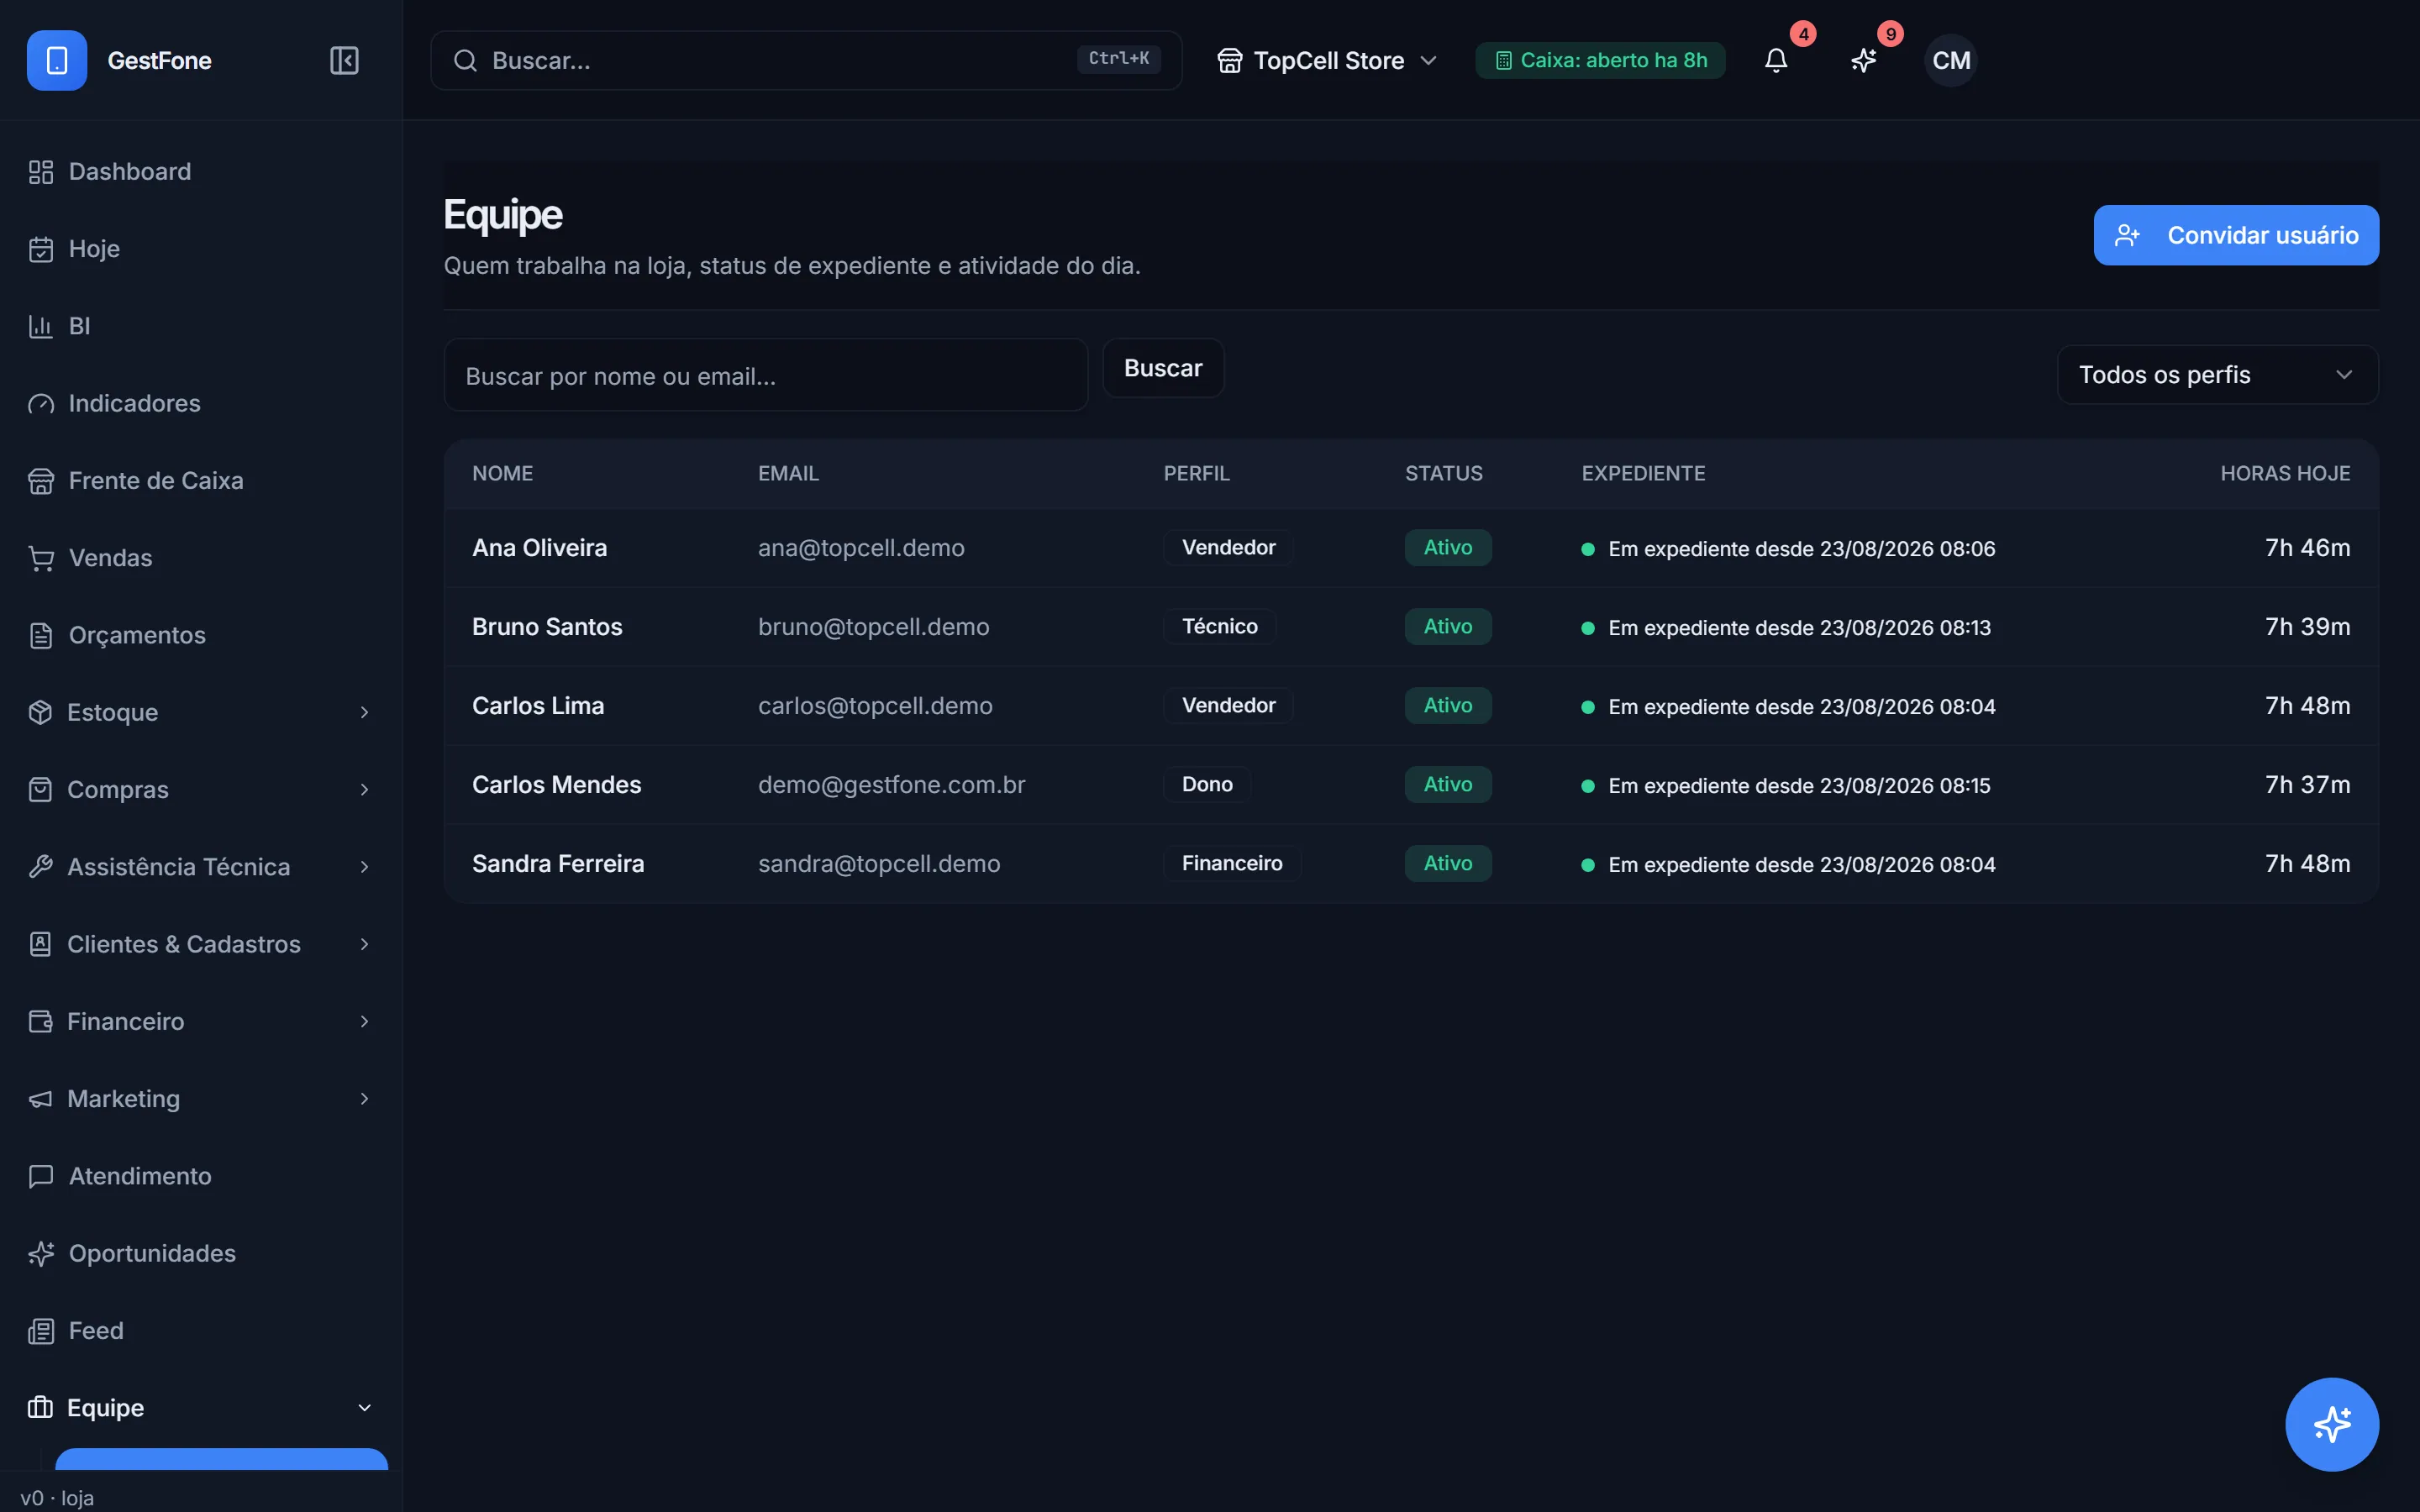The width and height of the screenshot is (2420, 1512).
Task: Open Orçamentos in the sidebar
Action: tap(200, 635)
